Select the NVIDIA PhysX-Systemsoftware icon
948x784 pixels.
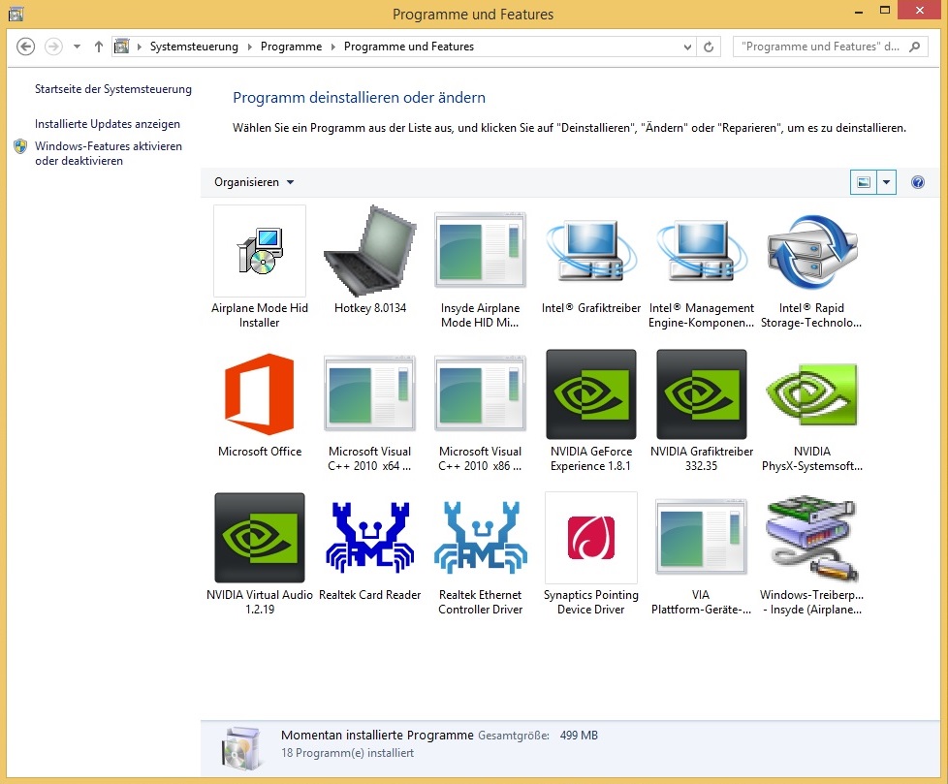coord(812,394)
